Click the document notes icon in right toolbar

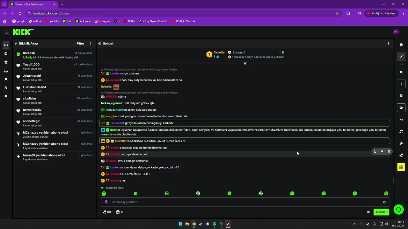(x=401, y=96)
